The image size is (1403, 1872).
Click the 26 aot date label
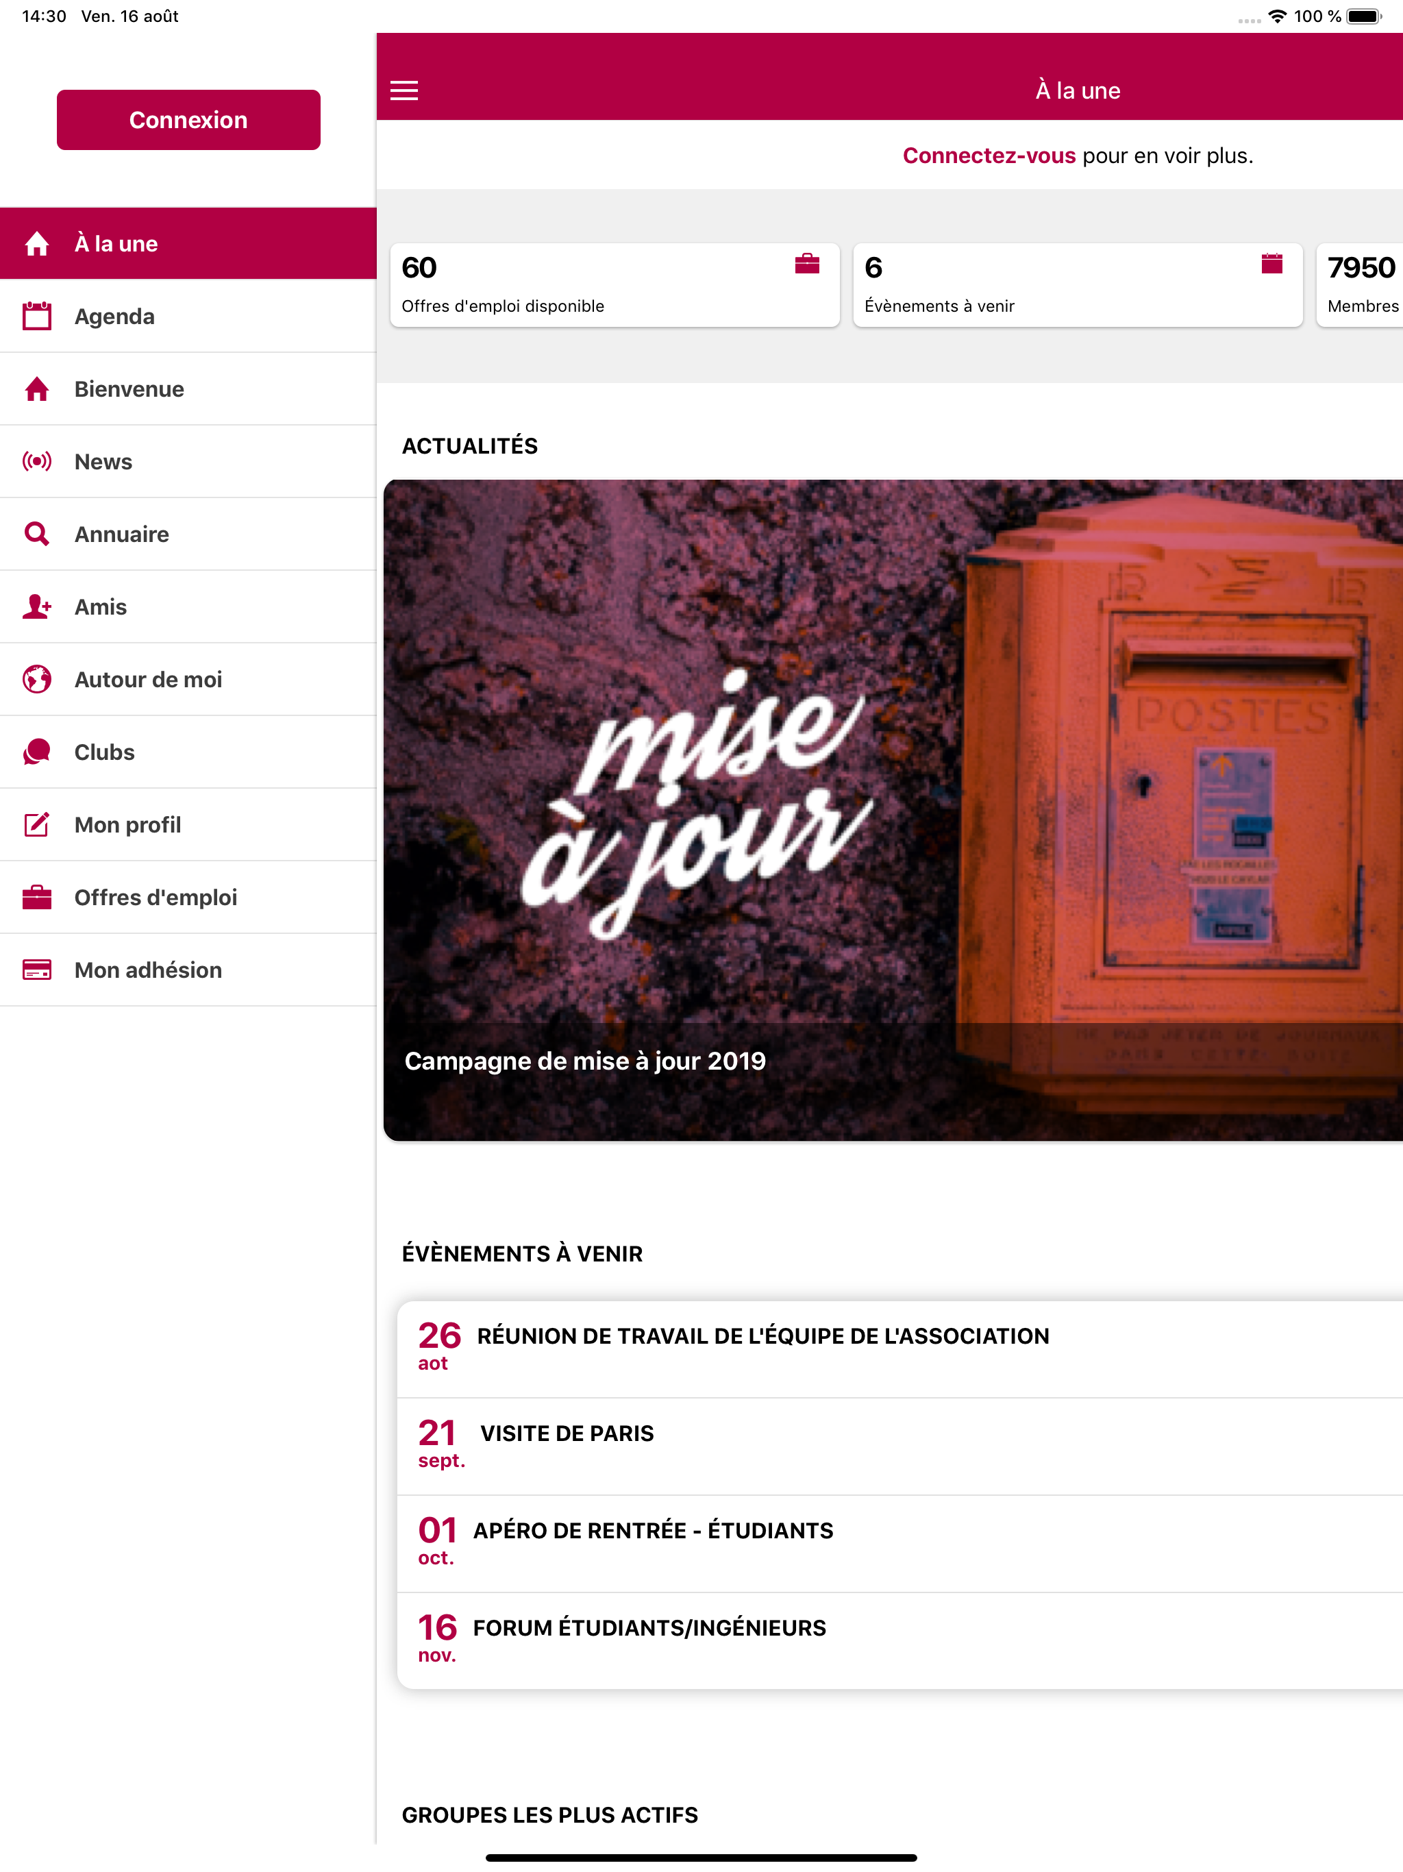(x=439, y=1346)
